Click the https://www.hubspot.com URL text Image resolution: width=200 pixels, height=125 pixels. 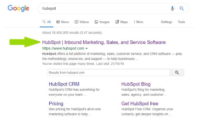(63, 48)
